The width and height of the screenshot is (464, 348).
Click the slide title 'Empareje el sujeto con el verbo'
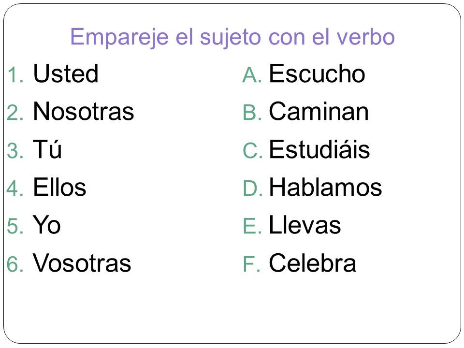[x=232, y=38]
